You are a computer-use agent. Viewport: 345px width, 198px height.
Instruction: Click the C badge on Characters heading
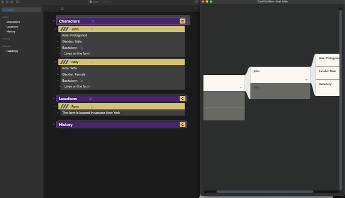pos(182,21)
